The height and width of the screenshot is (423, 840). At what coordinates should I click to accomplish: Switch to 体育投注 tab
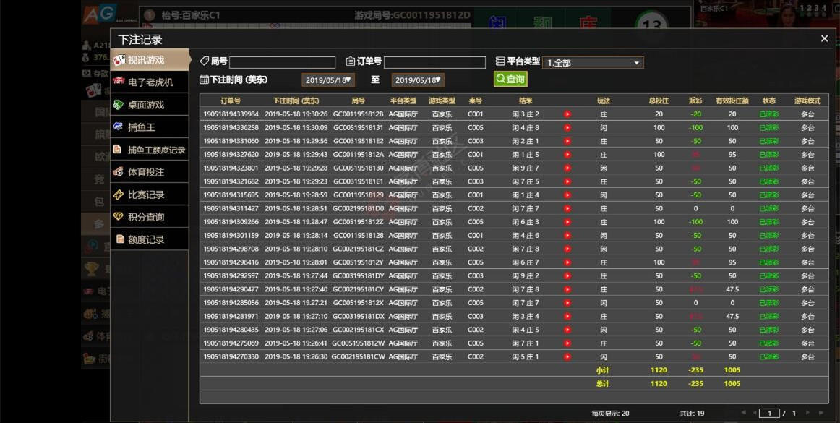tap(150, 172)
